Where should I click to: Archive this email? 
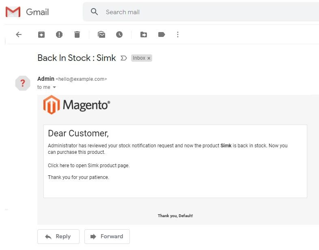pyautogui.click(x=41, y=34)
